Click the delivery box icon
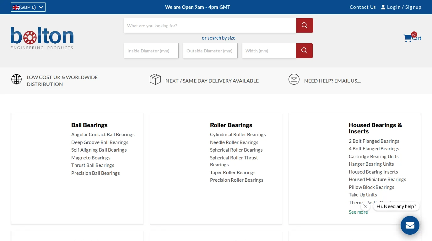Image resolution: width=432 pixels, height=241 pixels. [155, 79]
